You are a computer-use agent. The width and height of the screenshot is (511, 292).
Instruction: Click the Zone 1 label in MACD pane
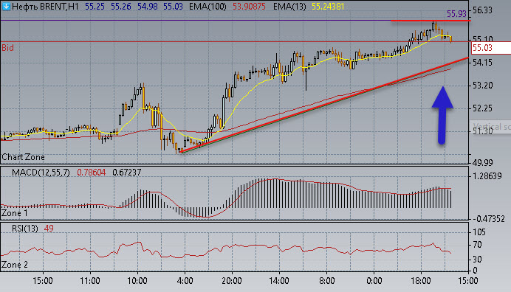pos(15,213)
